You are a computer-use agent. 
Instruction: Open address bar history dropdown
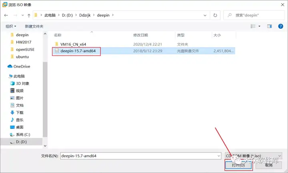tap(205, 16)
